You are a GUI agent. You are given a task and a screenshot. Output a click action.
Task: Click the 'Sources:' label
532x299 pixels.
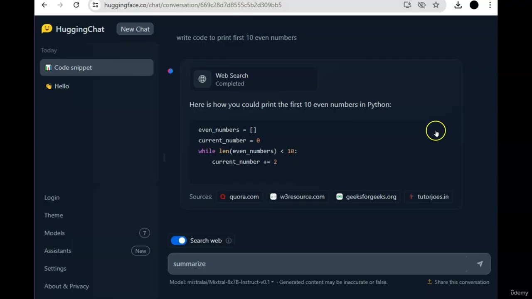pyautogui.click(x=201, y=197)
